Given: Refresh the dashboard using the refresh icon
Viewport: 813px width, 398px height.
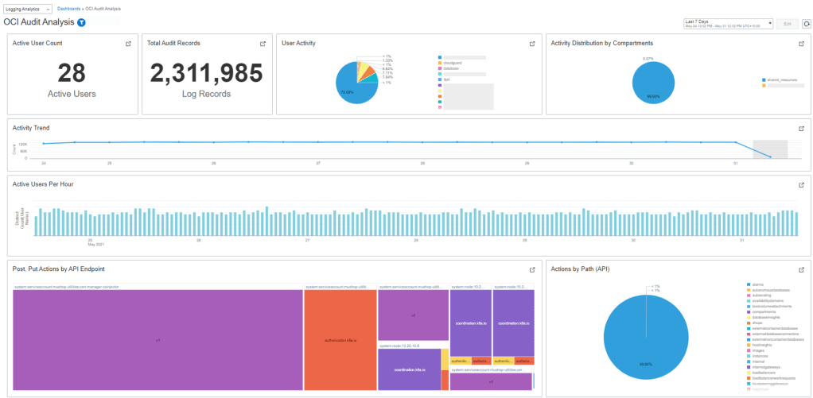Looking at the screenshot, I should [806, 24].
